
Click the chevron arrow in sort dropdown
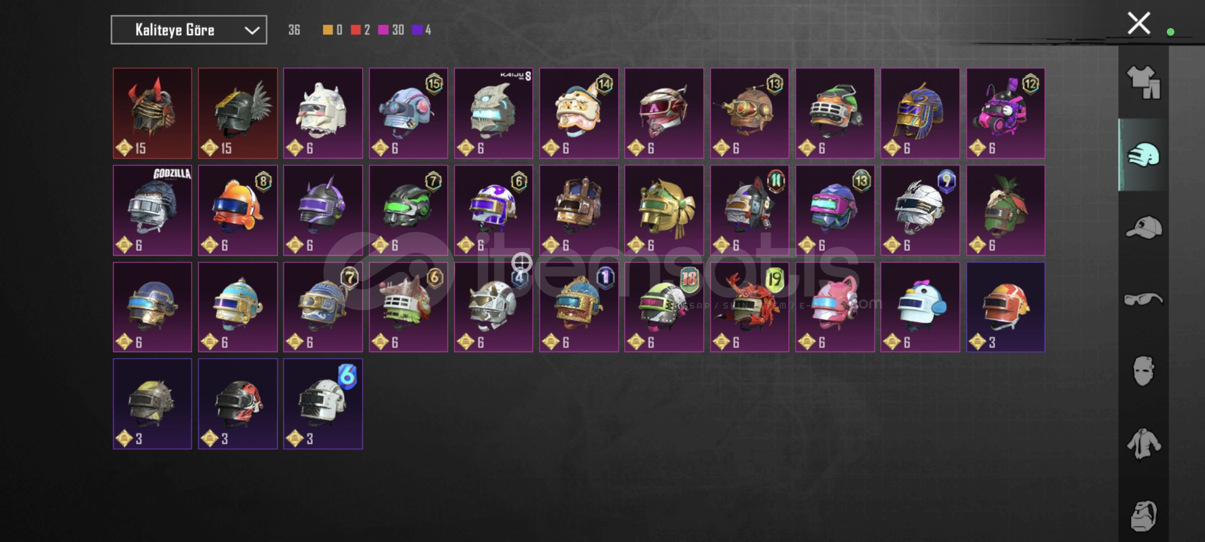[252, 31]
